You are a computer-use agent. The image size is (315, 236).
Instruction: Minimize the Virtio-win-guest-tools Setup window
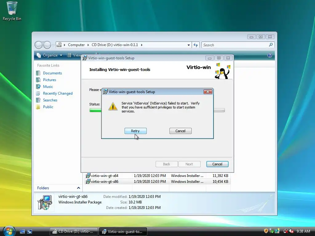(x=209, y=58)
